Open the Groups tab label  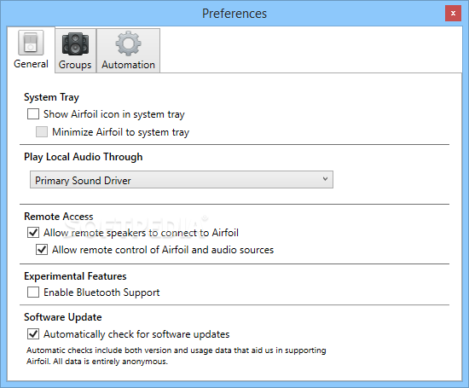75,65
